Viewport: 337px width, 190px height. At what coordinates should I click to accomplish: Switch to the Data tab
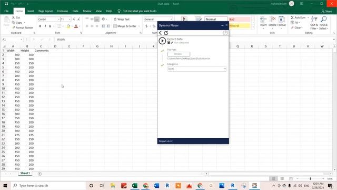coord(75,11)
